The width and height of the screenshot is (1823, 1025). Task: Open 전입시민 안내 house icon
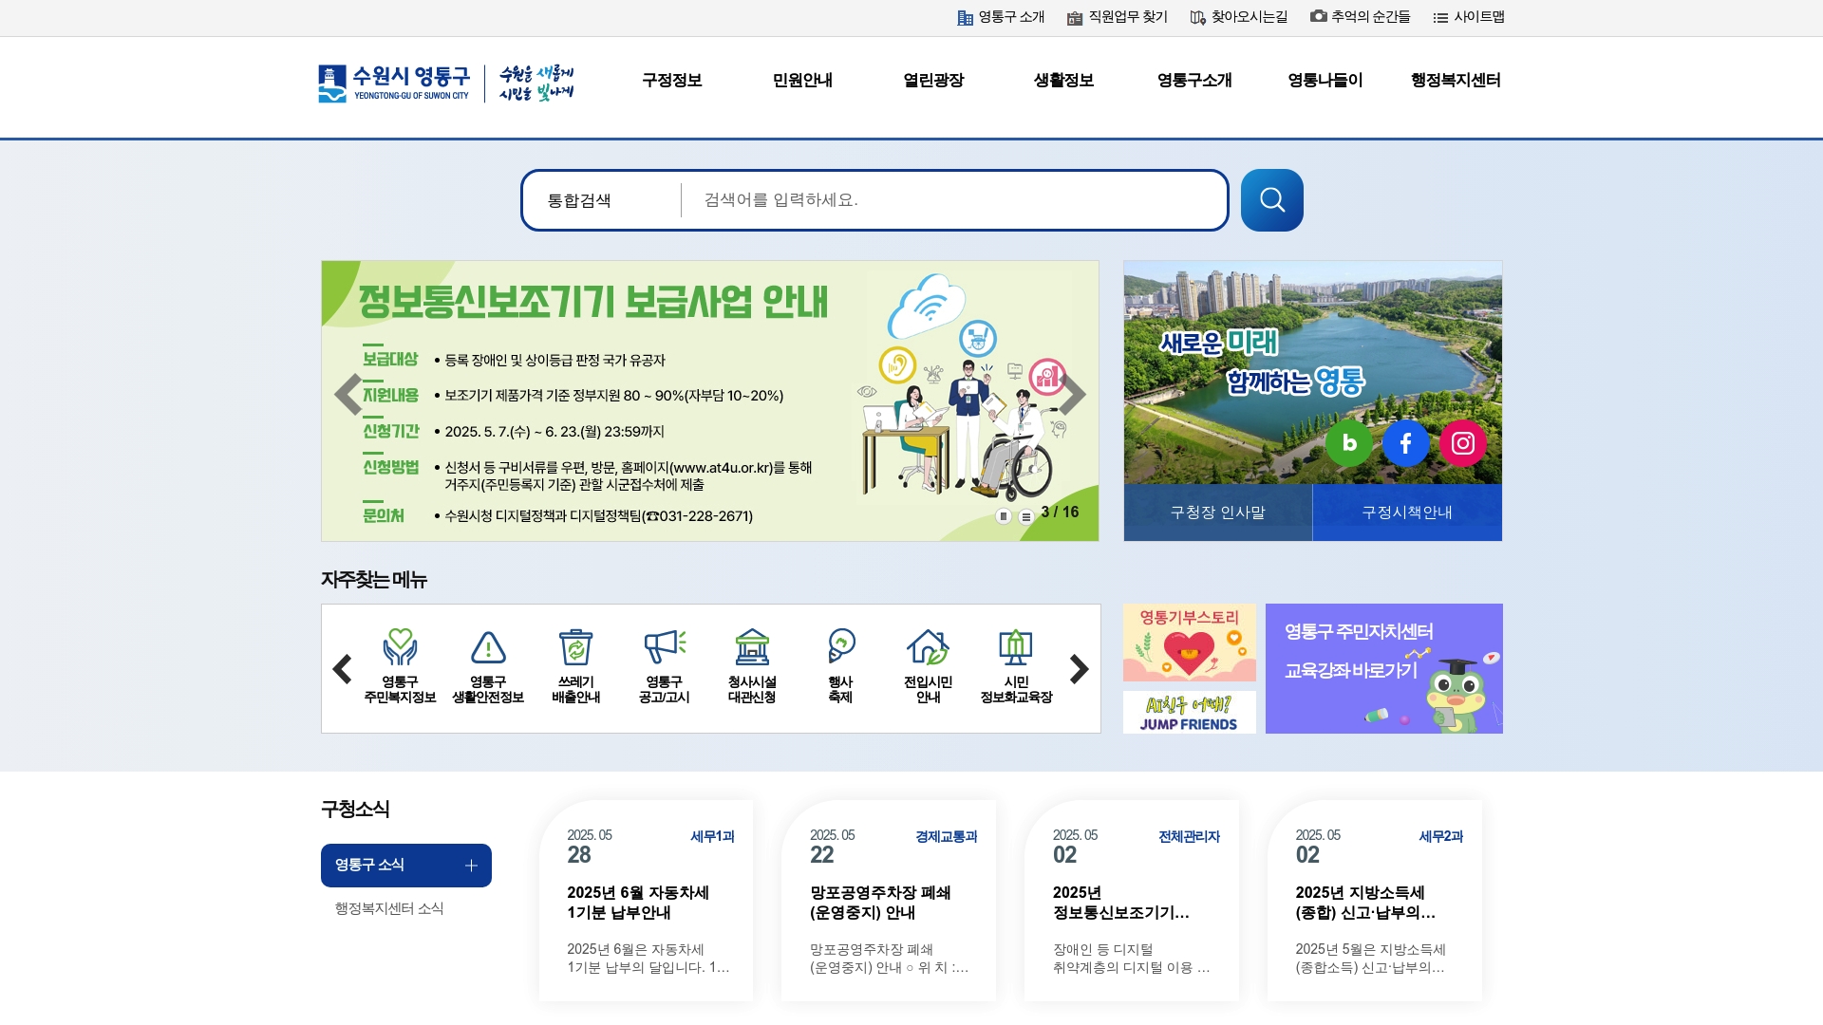click(928, 666)
